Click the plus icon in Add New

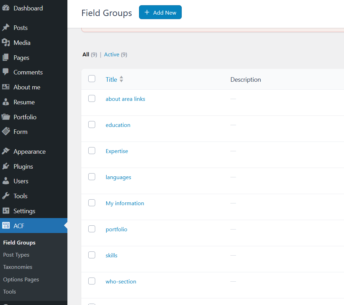[x=147, y=12]
